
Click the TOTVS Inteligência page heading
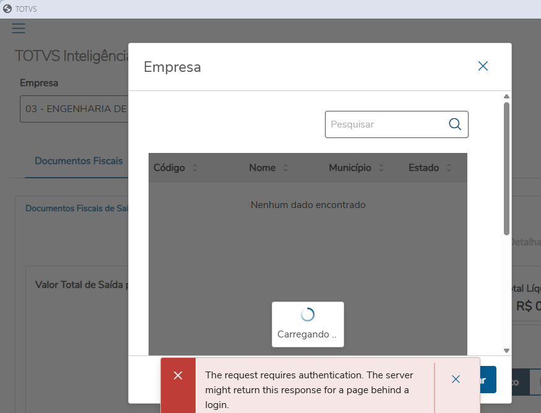(x=72, y=56)
